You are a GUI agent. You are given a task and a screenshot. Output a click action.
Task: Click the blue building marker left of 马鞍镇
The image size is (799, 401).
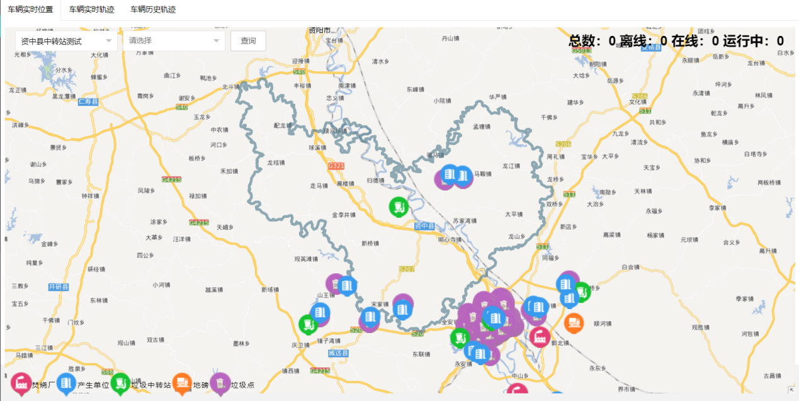click(450, 174)
